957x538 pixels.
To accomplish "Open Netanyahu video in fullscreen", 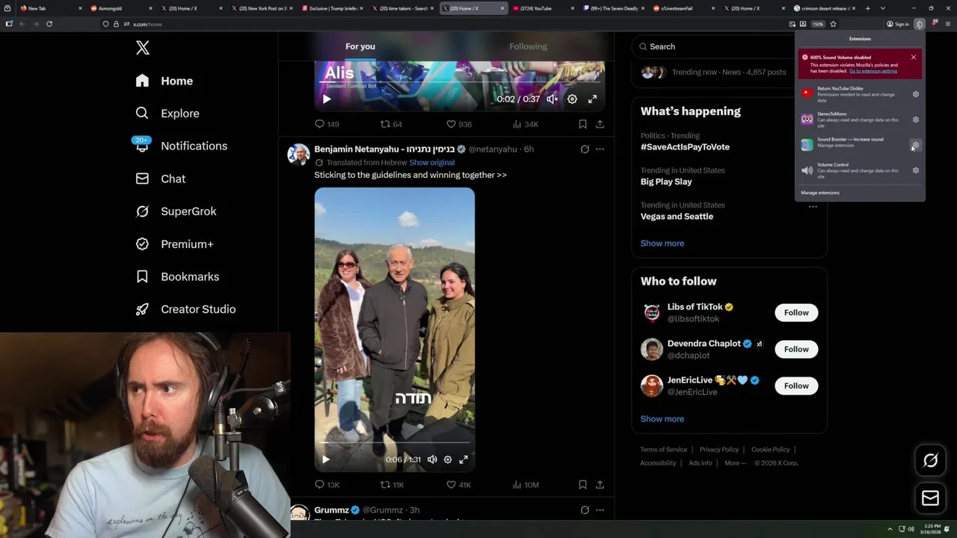I will (464, 460).
